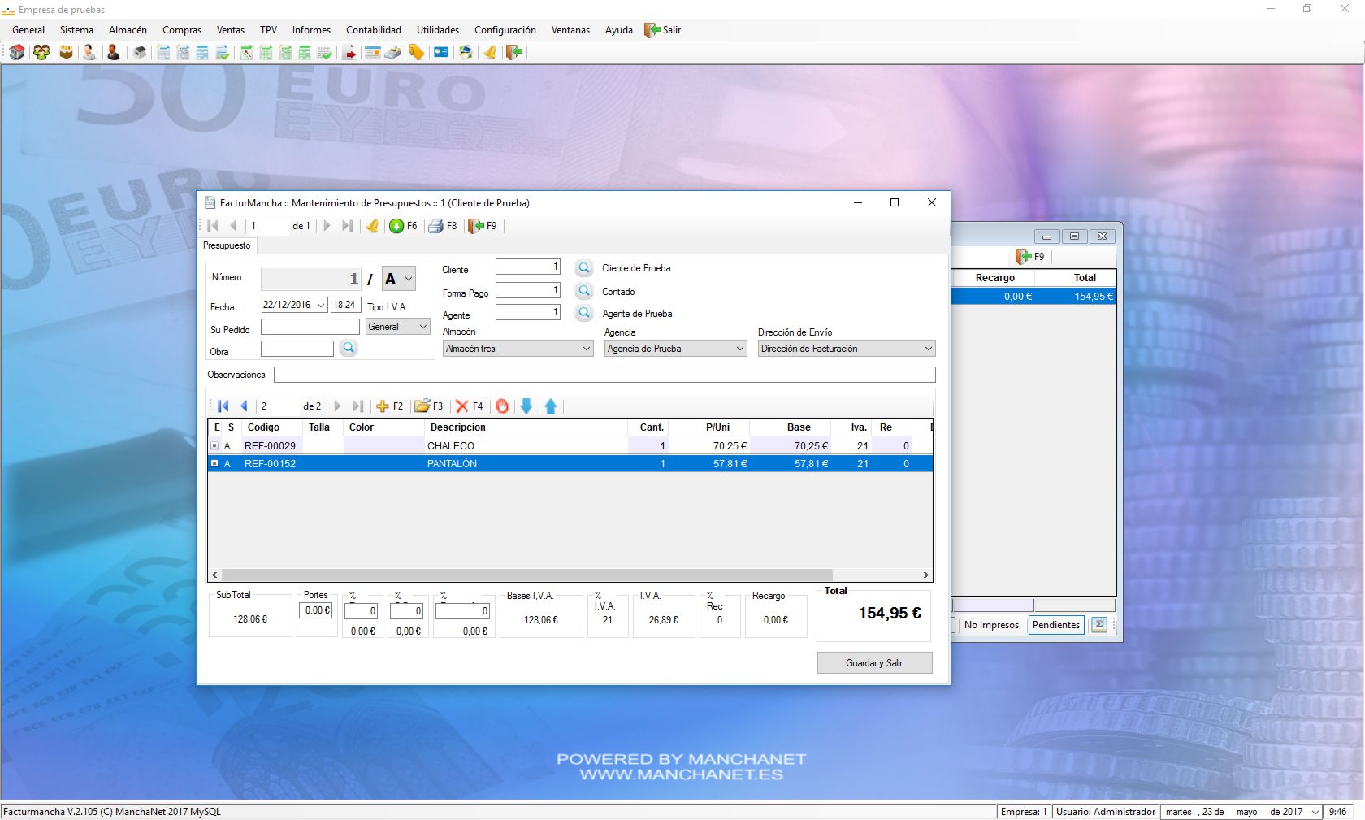Viewport: 1365px width, 820px height.
Task: Toggle the Pendientes filter button
Action: (x=1055, y=625)
